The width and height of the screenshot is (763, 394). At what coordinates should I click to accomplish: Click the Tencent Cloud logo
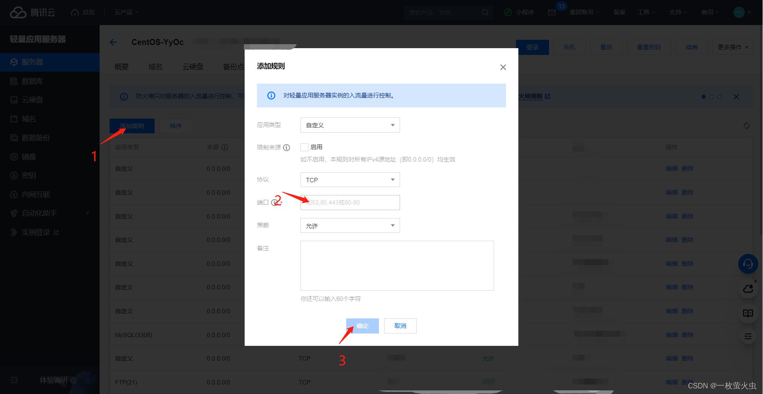point(32,12)
